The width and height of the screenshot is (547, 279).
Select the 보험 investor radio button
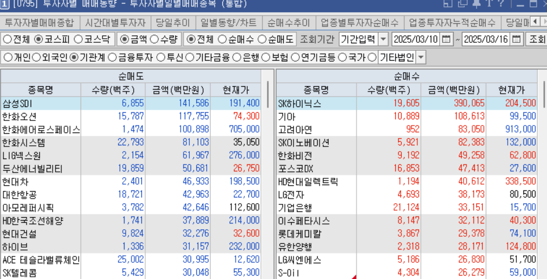coord(266,57)
